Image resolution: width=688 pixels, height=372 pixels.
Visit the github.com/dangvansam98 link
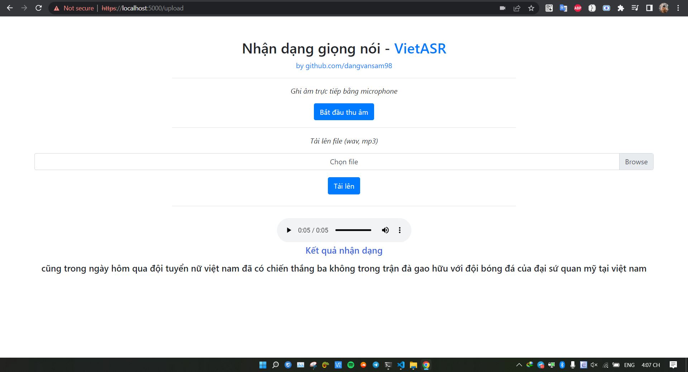pos(344,66)
